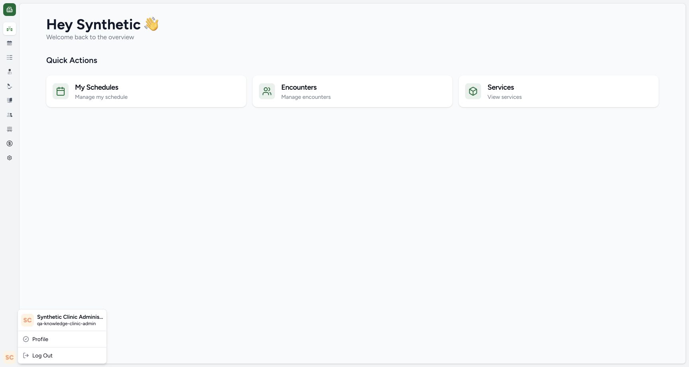Open the users group icon in sidebar
This screenshot has width=689, height=367.
[x=10, y=115]
